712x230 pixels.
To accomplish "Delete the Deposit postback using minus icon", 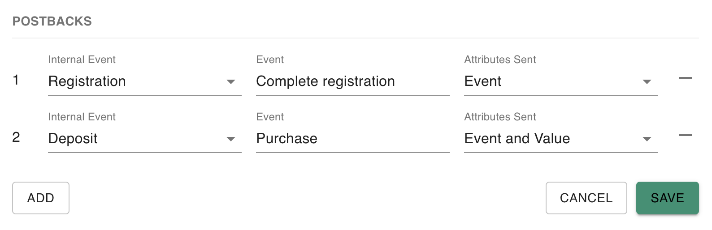I will click(x=685, y=136).
